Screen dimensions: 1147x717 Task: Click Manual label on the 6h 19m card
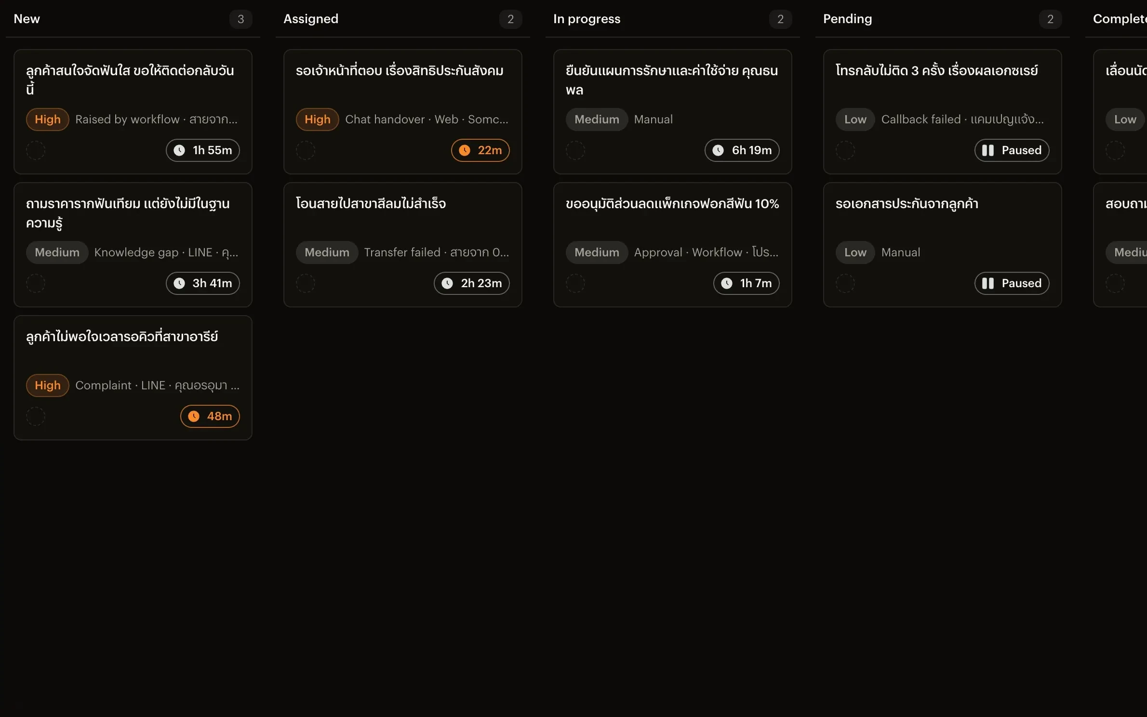[x=654, y=119]
